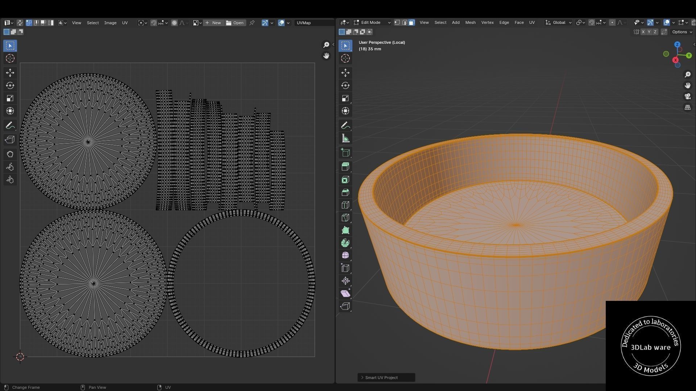Open the Add menu in 3D viewport
Screen dimensions: 696x391
click(455, 22)
